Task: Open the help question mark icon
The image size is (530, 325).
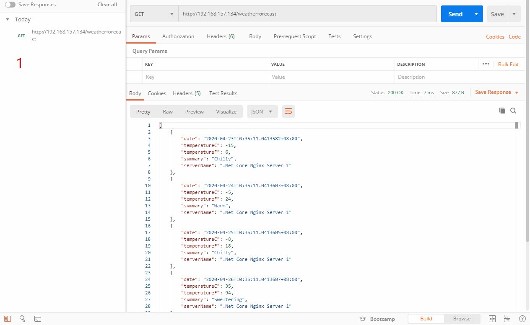Action: tap(522, 319)
